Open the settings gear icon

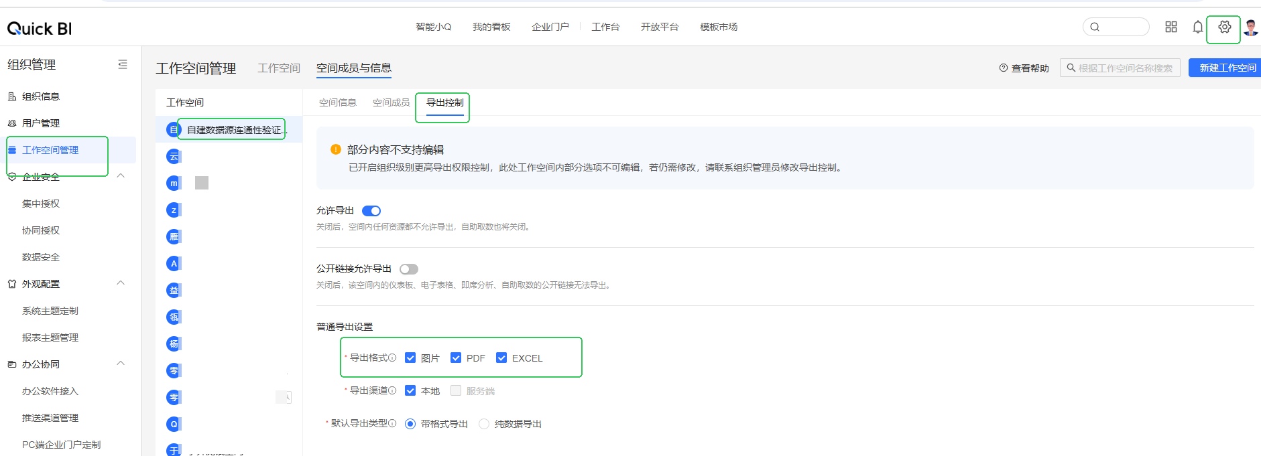click(x=1224, y=27)
